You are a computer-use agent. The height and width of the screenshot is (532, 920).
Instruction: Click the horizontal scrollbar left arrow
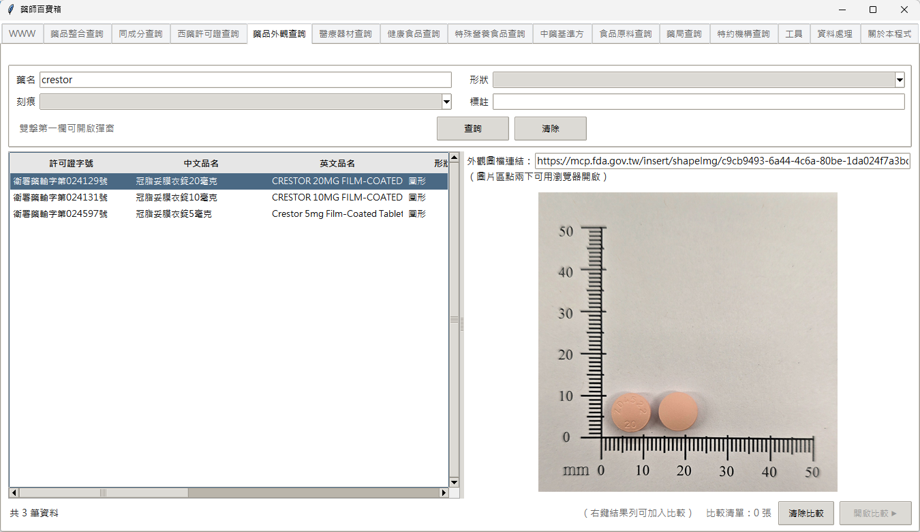pyautogui.click(x=14, y=492)
